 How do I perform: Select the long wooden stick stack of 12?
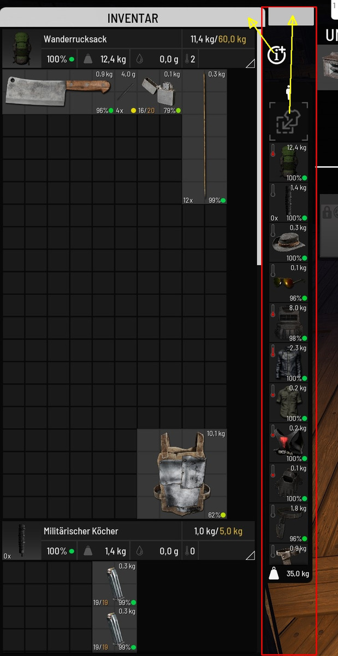pyautogui.click(x=204, y=137)
